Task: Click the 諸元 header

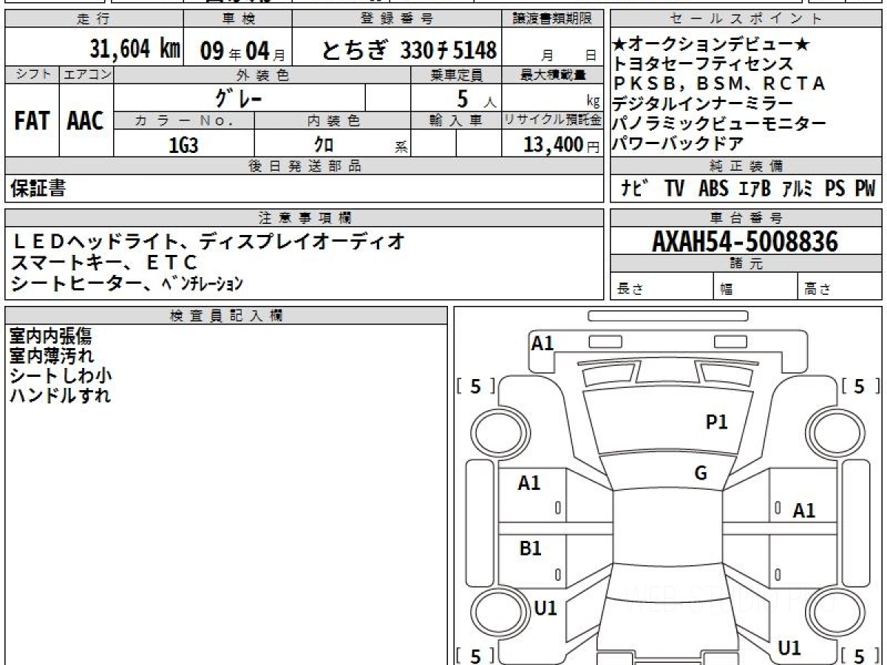Action: coord(746,264)
